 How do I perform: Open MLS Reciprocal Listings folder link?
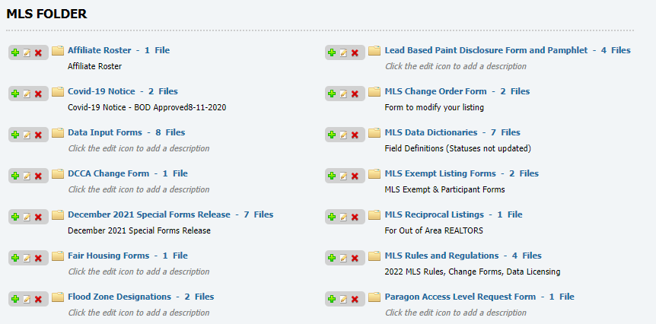[x=454, y=214]
